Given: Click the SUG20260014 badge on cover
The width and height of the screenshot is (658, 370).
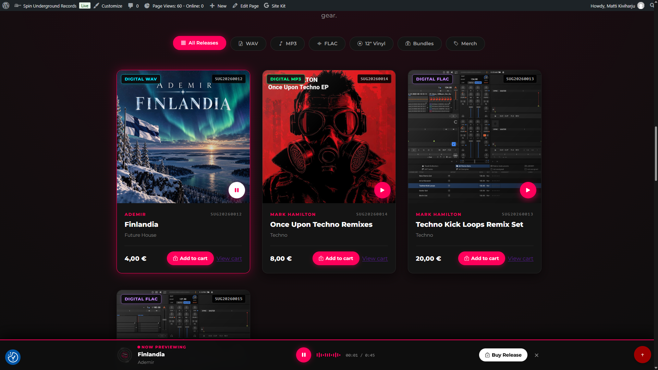Looking at the screenshot, I should [x=374, y=79].
